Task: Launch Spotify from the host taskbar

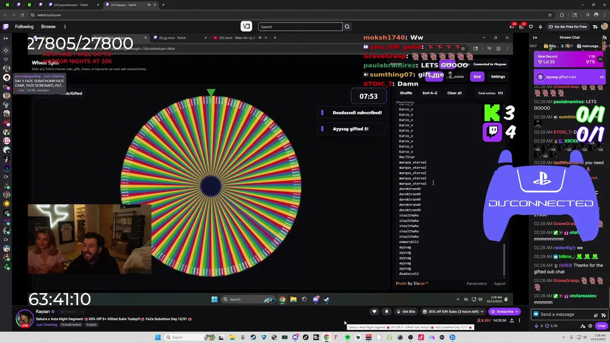Action: (x=347, y=337)
